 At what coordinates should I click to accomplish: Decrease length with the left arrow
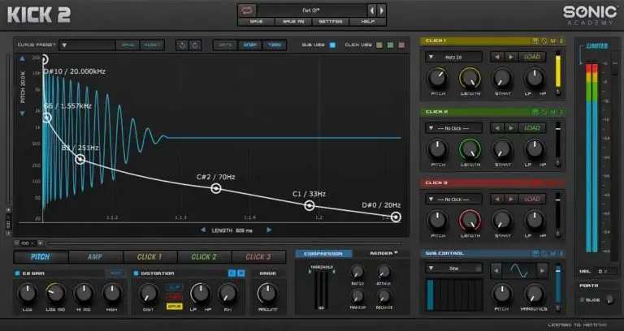[x=203, y=230]
